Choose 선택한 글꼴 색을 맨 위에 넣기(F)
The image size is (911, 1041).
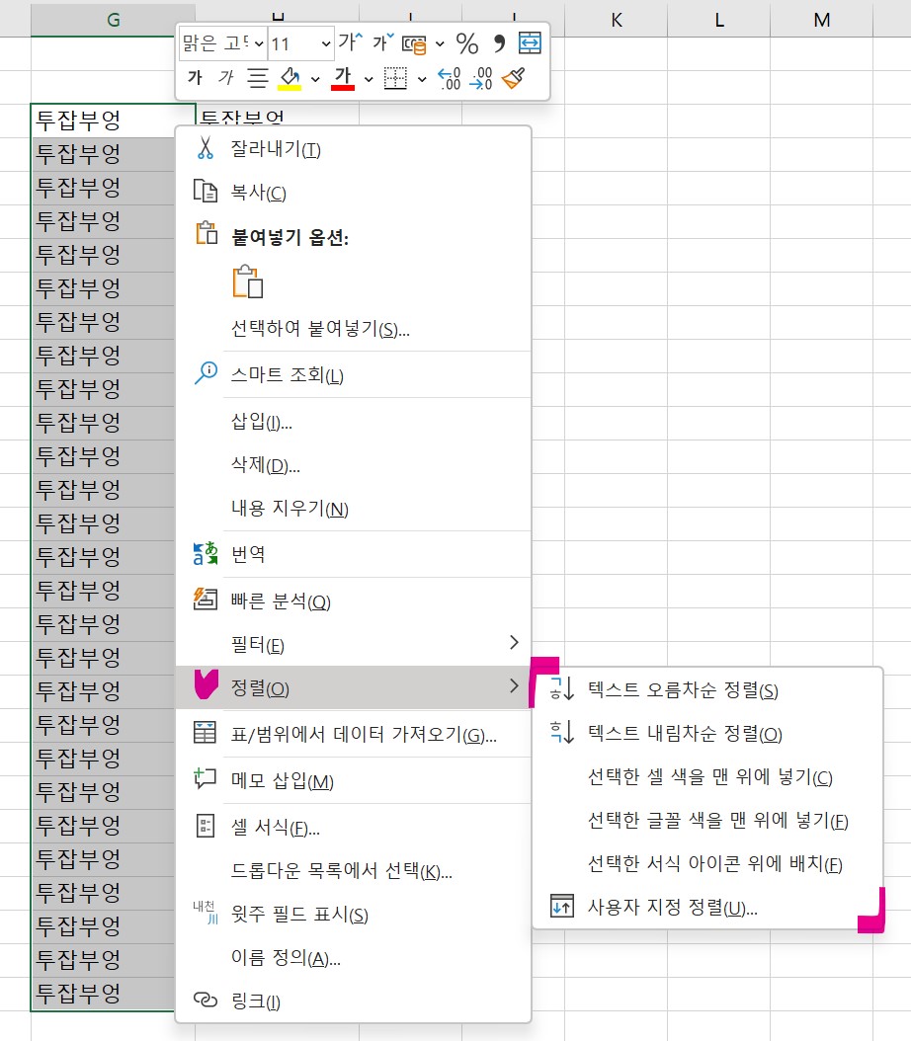(x=707, y=820)
